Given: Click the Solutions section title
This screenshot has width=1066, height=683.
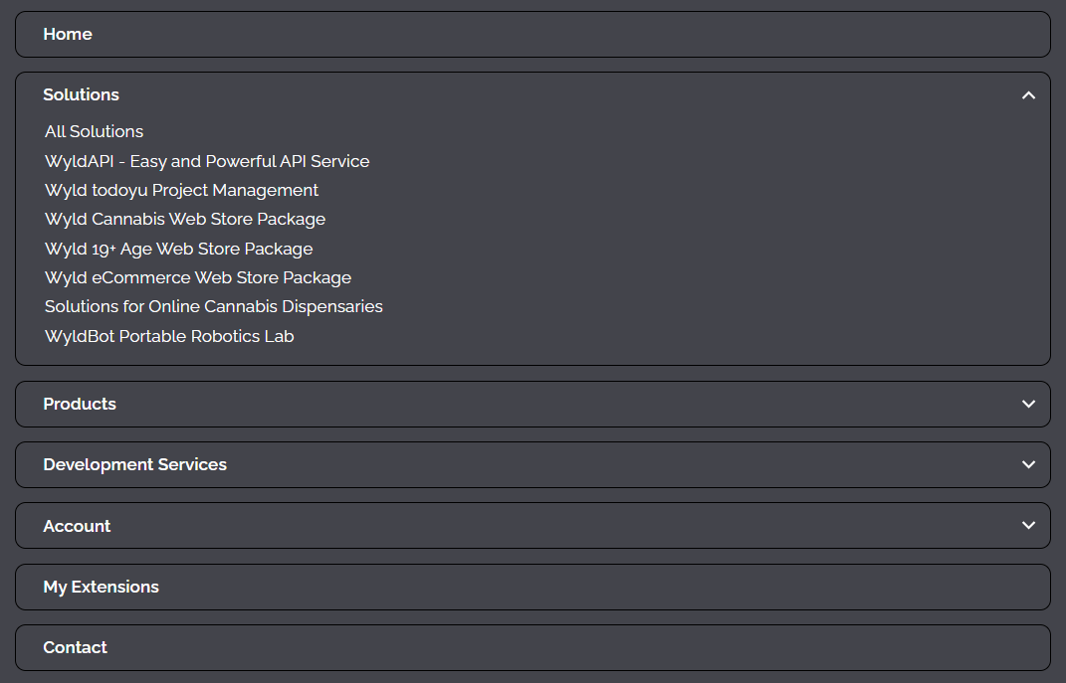Looking at the screenshot, I should [81, 94].
